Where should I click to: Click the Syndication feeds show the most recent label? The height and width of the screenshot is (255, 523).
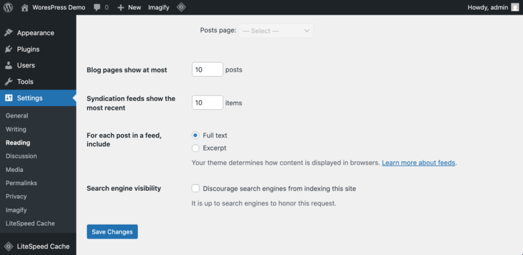[131, 103]
